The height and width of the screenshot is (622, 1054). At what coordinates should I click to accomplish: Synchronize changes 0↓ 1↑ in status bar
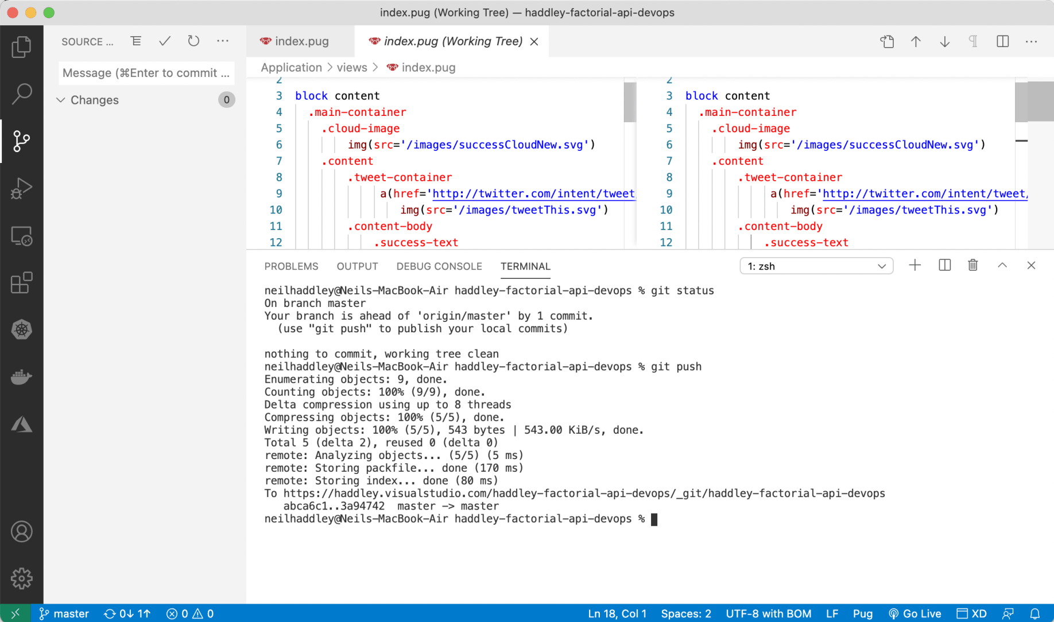point(127,613)
